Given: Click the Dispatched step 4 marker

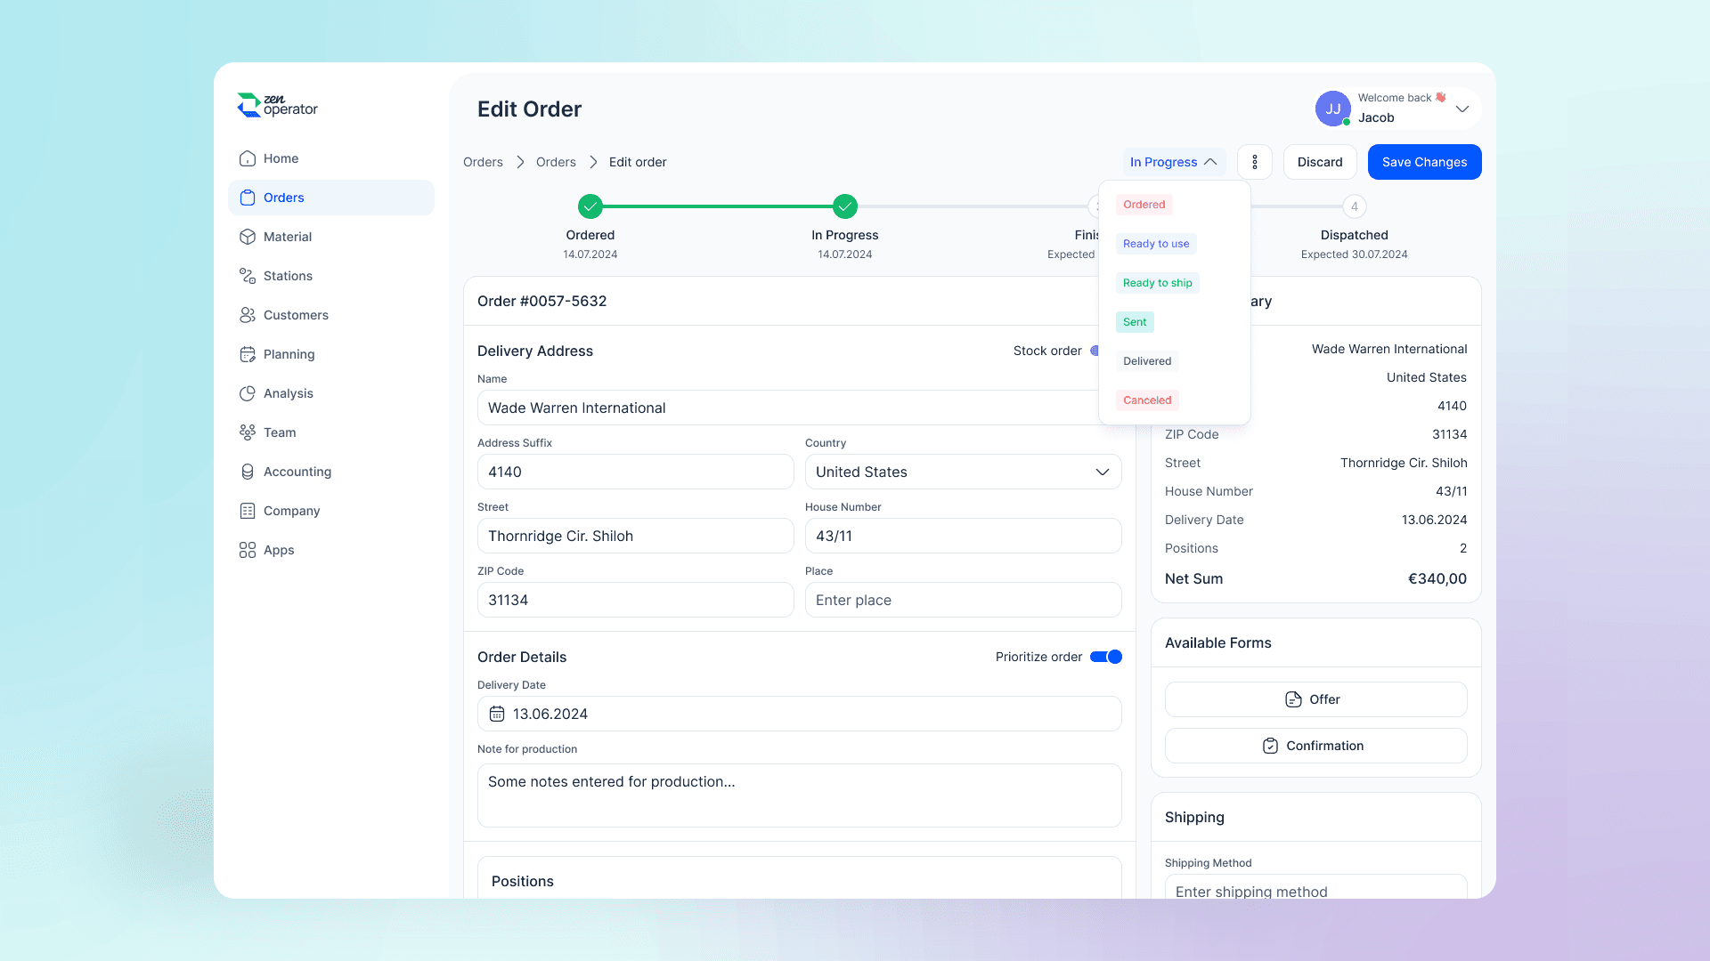Looking at the screenshot, I should (1354, 206).
